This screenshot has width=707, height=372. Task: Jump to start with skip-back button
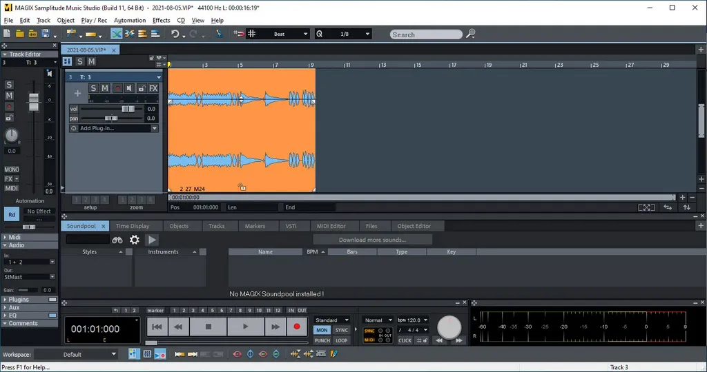tap(157, 327)
